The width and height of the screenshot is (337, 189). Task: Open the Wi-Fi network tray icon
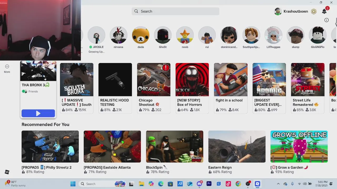point(299,184)
